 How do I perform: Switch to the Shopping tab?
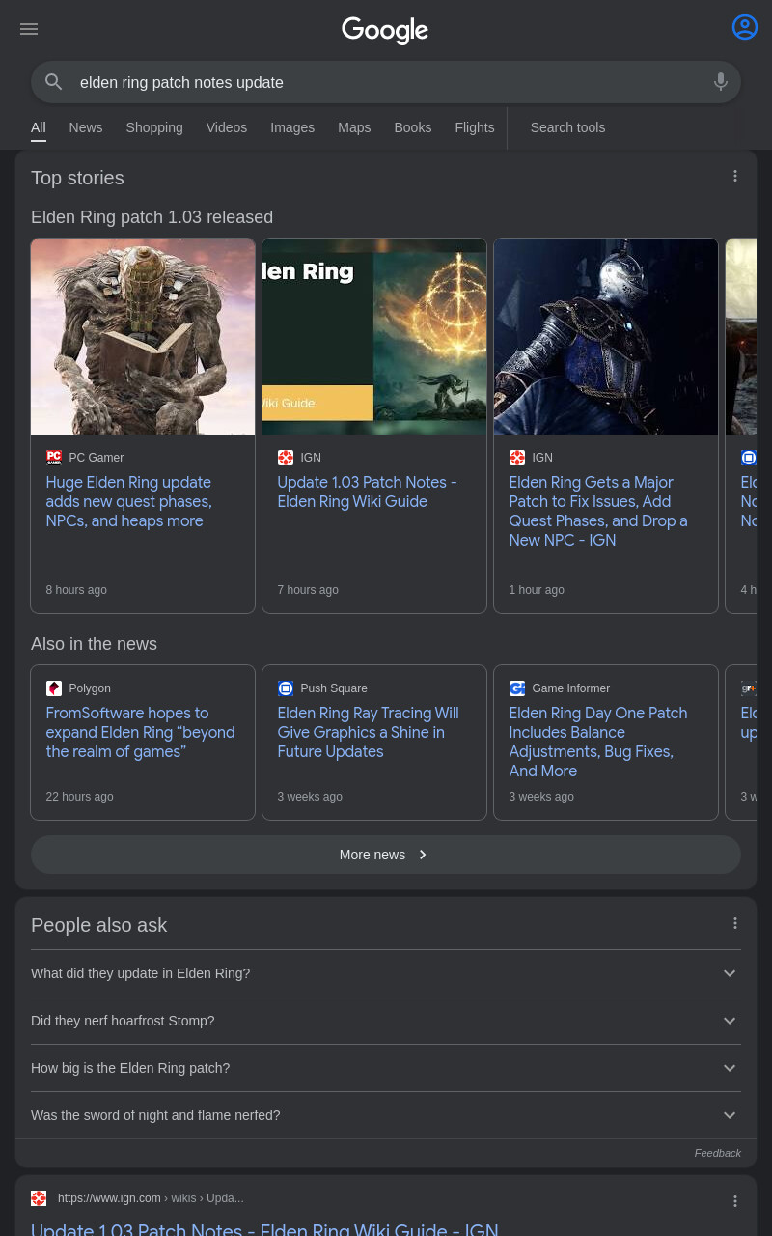coord(154,127)
